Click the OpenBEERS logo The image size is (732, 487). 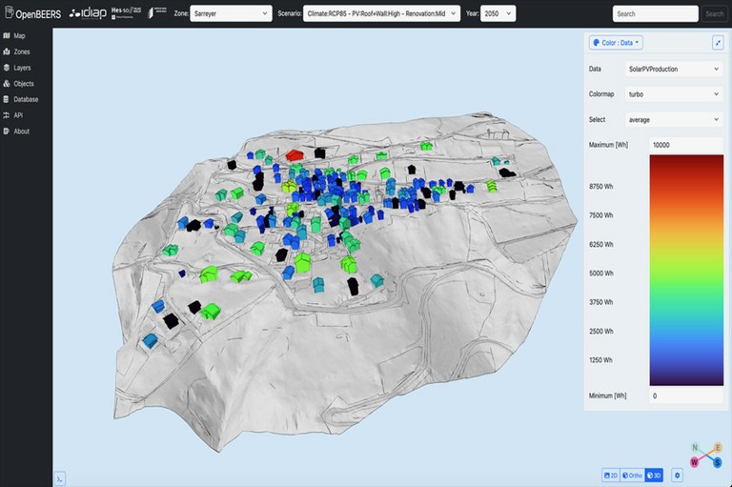[31, 13]
